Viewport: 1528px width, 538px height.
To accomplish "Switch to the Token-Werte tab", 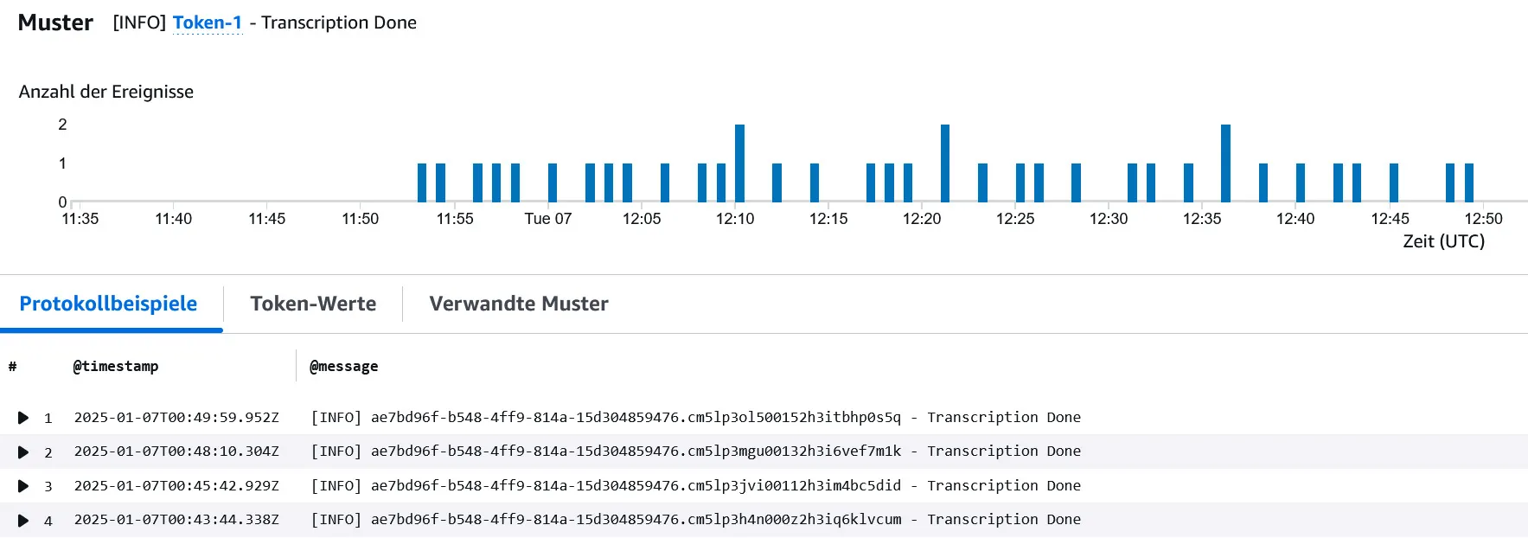I will 313,304.
